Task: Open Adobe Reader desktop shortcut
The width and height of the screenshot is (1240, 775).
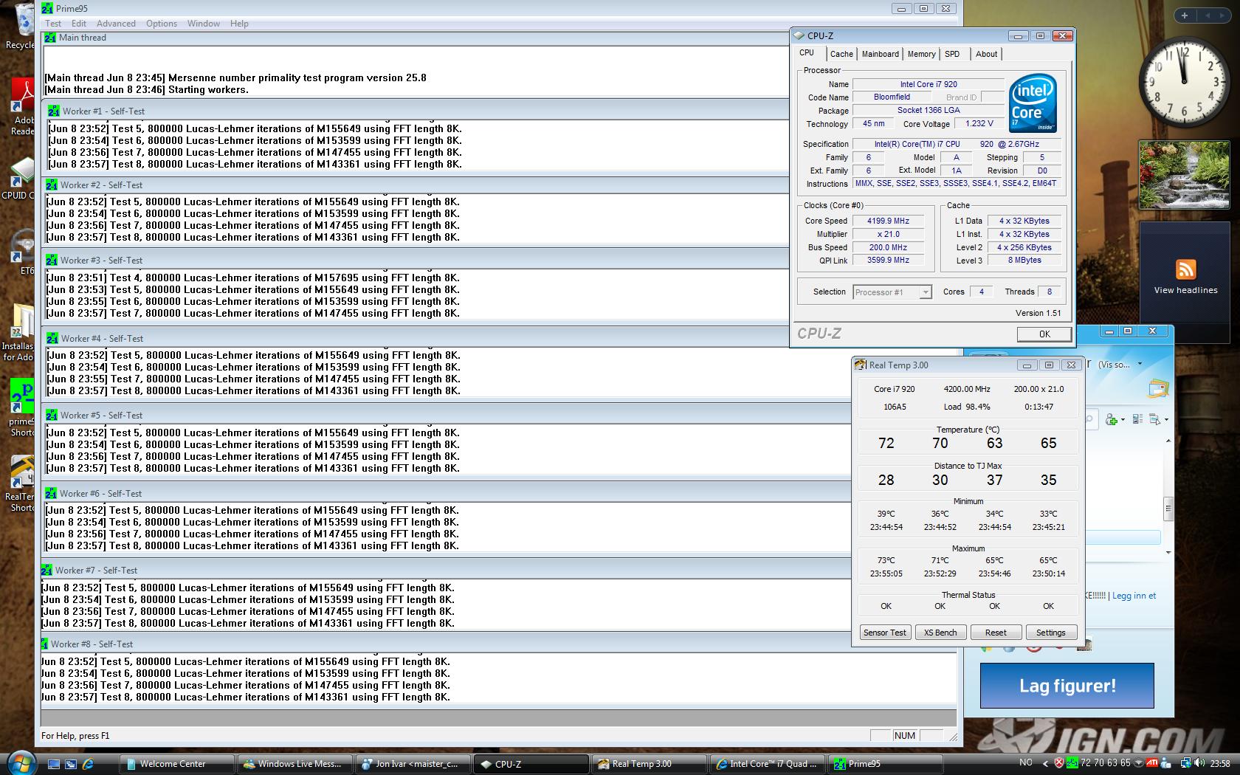Action: click(x=22, y=107)
